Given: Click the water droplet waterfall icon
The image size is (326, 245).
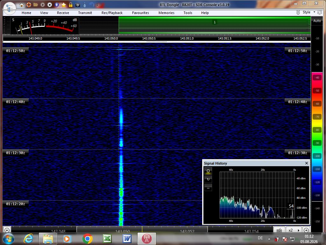Looking at the screenshot, I should click(85, 4).
